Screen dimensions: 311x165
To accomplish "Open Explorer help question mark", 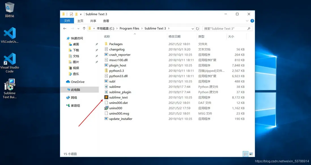I will [252, 21].
